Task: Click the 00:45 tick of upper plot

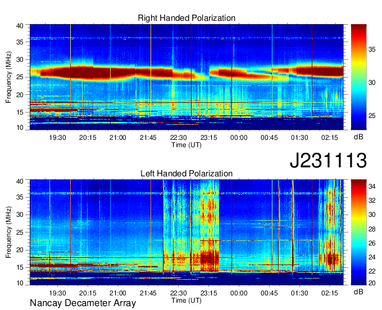Action: tap(269, 138)
